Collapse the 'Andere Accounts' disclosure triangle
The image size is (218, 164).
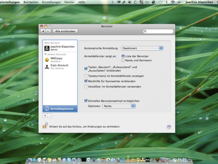[45, 54]
